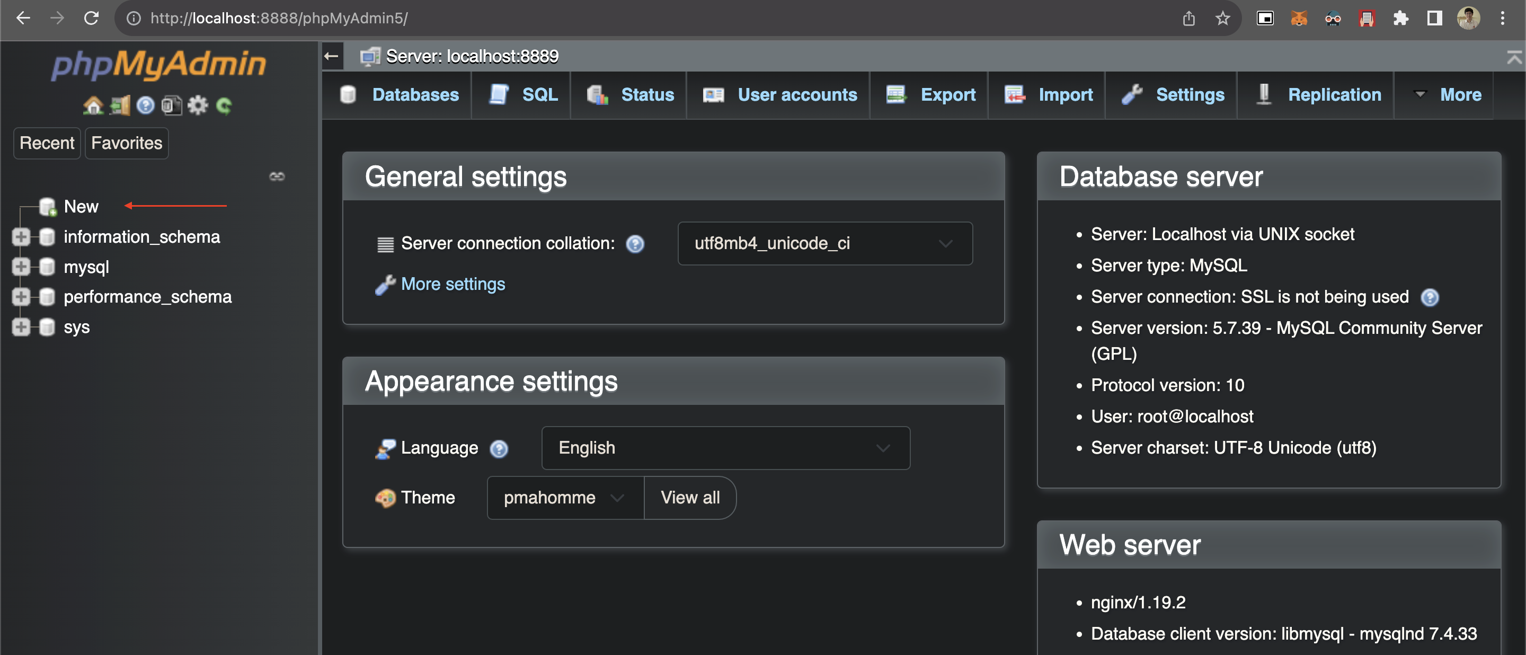Click the browser share icon in address bar
This screenshot has width=1526, height=655.
pyautogui.click(x=1188, y=19)
